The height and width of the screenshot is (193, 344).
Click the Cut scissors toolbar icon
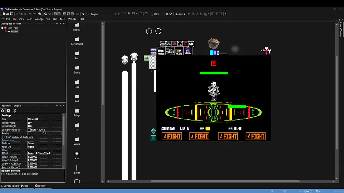pyautogui.click(x=17, y=14)
